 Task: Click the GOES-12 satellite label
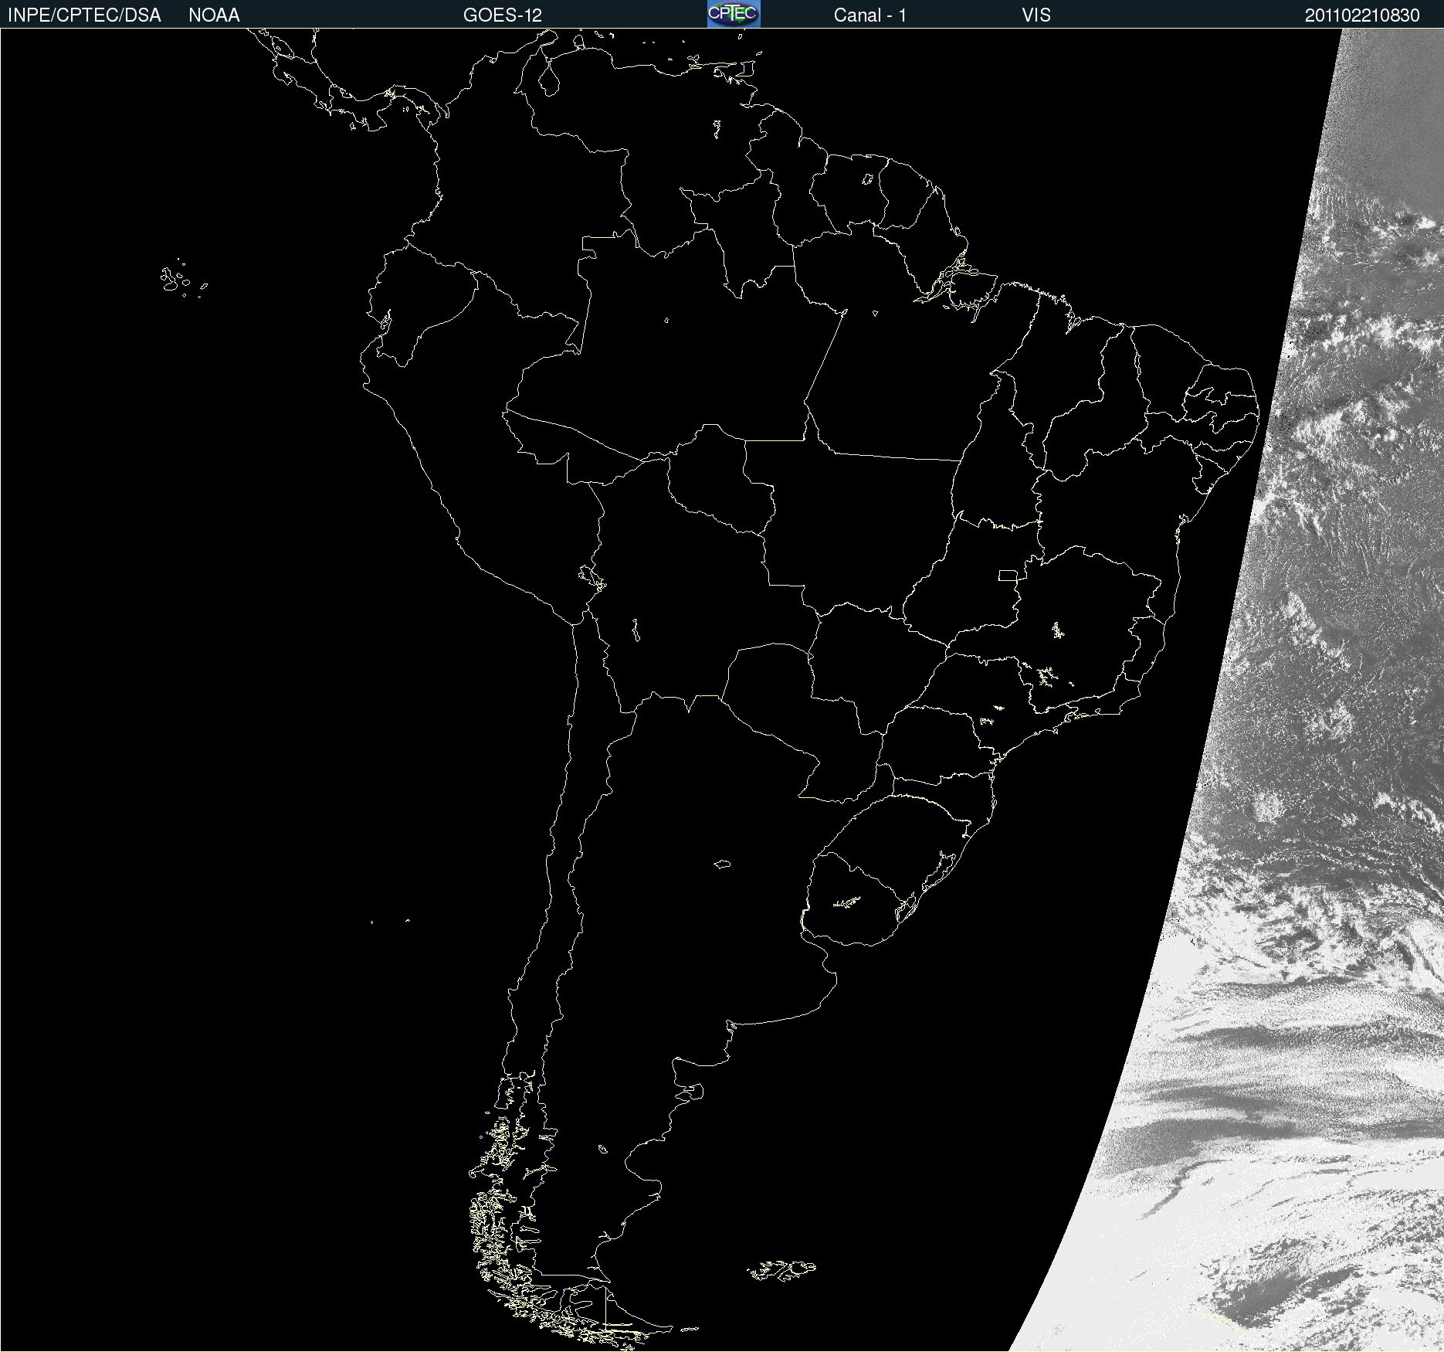(x=503, y=15)
